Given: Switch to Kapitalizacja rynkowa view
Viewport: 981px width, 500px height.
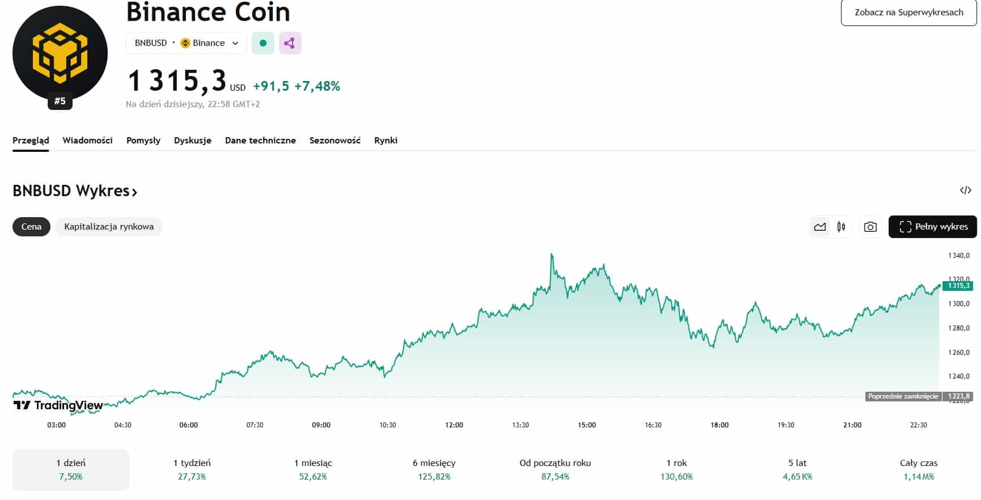Looking at the screenshot, I should coord(109,227).
